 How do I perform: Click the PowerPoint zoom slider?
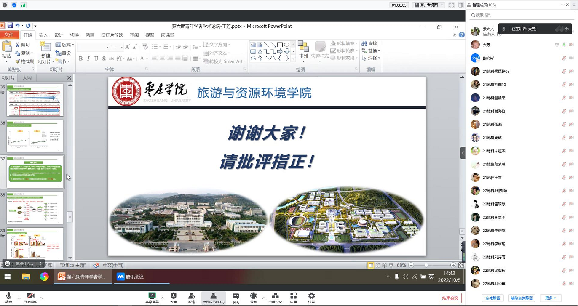(426, 265)
